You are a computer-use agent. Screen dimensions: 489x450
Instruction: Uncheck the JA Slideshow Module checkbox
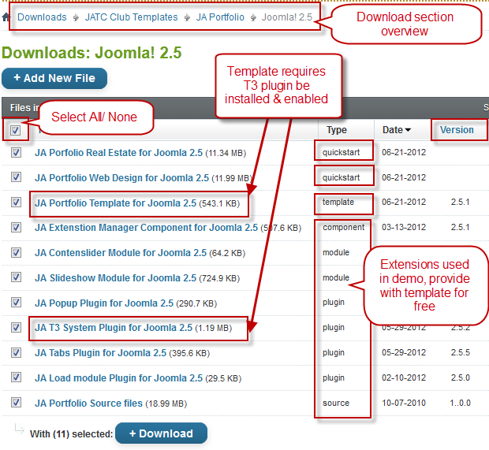(16, 277)
